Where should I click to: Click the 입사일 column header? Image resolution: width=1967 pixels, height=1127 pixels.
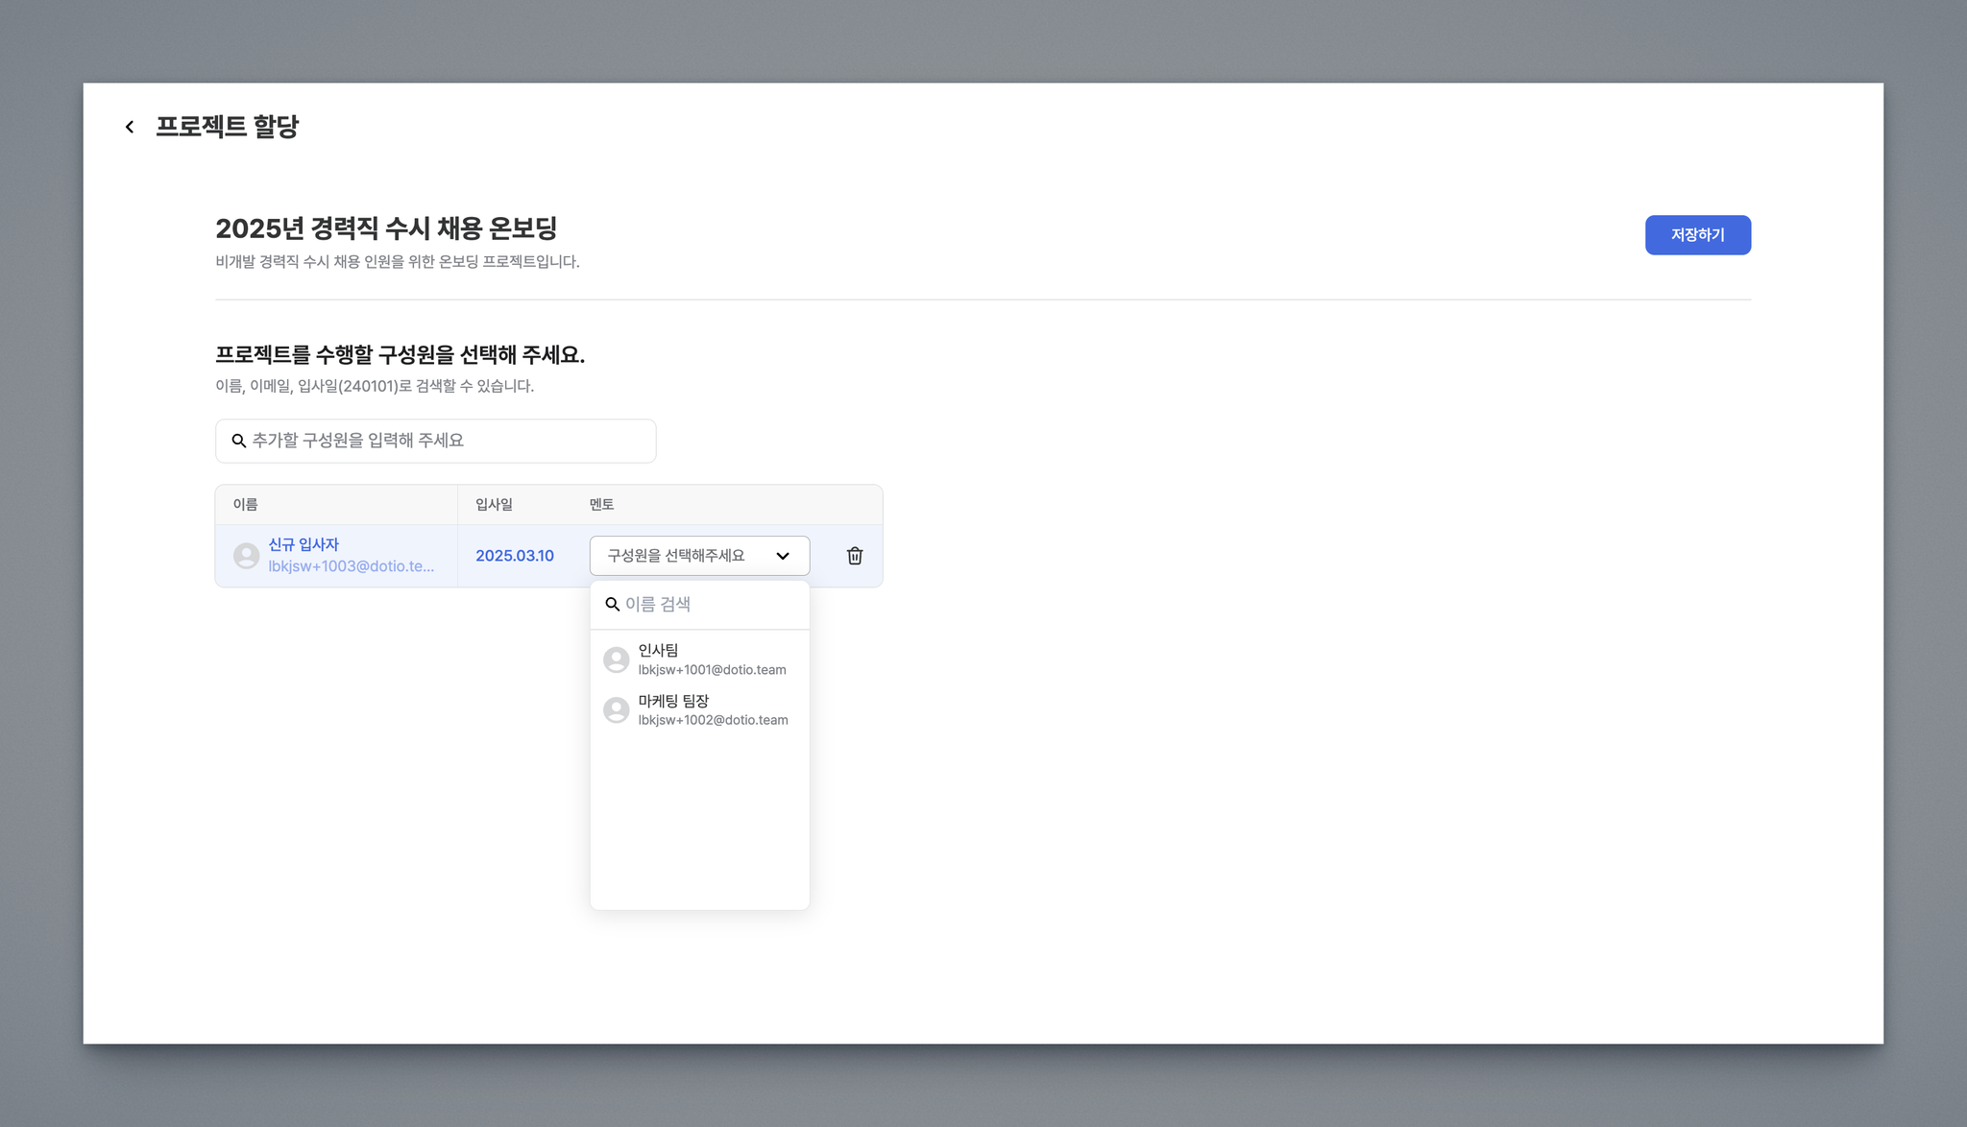(x=494, y=505)
